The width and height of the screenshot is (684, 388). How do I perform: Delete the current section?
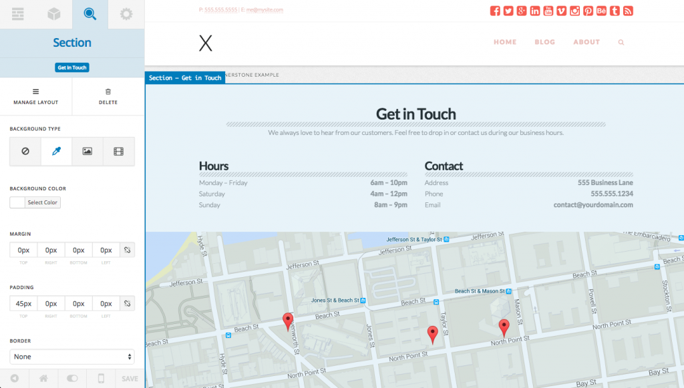[108, 97]
